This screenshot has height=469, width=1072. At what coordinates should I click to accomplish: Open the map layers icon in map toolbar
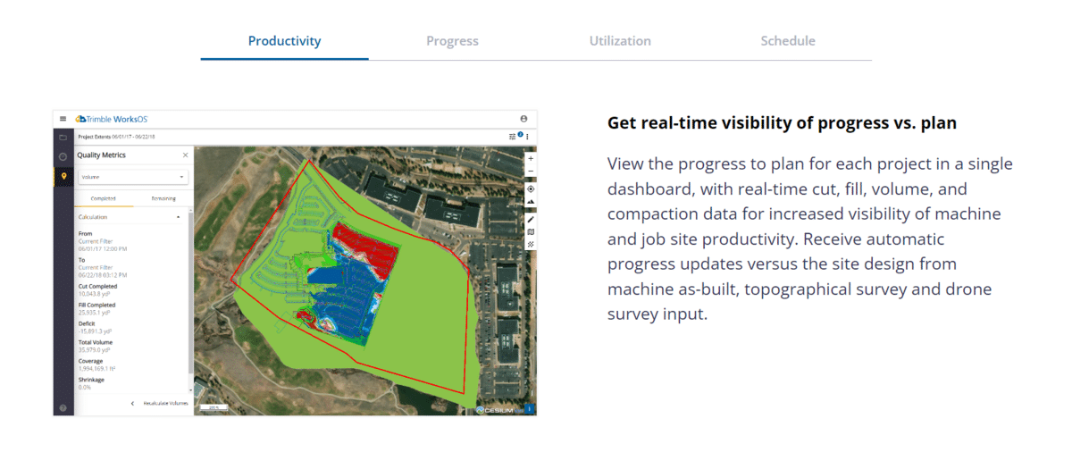click(531, 231)
